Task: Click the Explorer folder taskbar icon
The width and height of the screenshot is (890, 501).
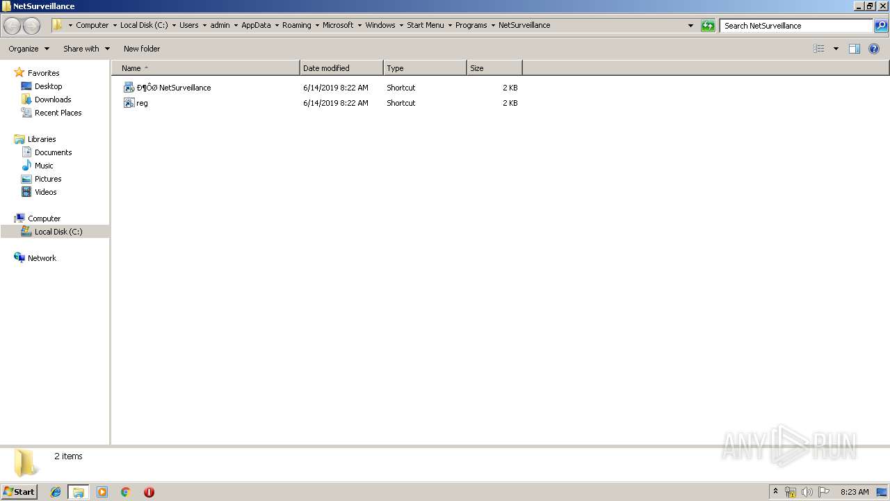Action: [x=79, y=492]
